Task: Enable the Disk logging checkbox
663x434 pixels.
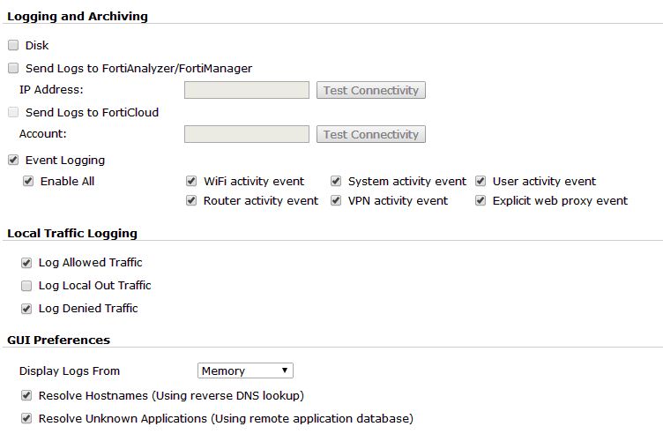Action: point(13,45)
